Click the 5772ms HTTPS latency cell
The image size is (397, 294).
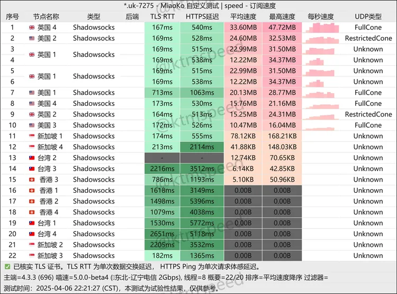point(202,223)
